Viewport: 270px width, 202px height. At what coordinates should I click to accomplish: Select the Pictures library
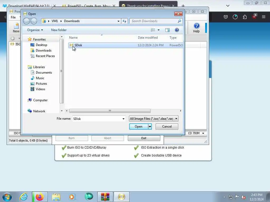pos(41,83)
